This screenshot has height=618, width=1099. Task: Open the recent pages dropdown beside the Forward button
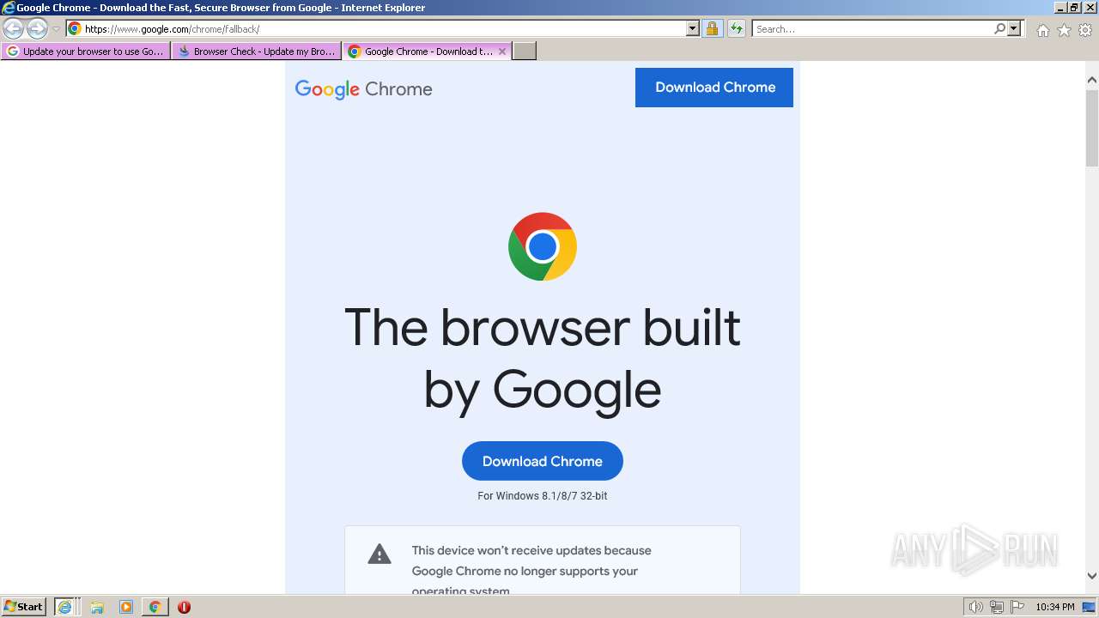(x=56, y=29)
